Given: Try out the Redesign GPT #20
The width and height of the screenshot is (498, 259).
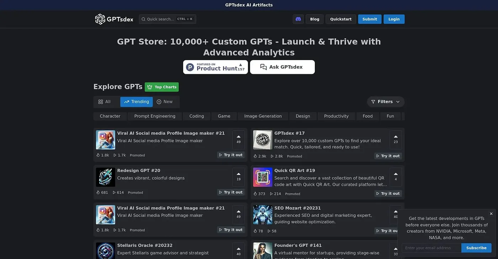Looking at the screenshot, I should tap(231, 192).
